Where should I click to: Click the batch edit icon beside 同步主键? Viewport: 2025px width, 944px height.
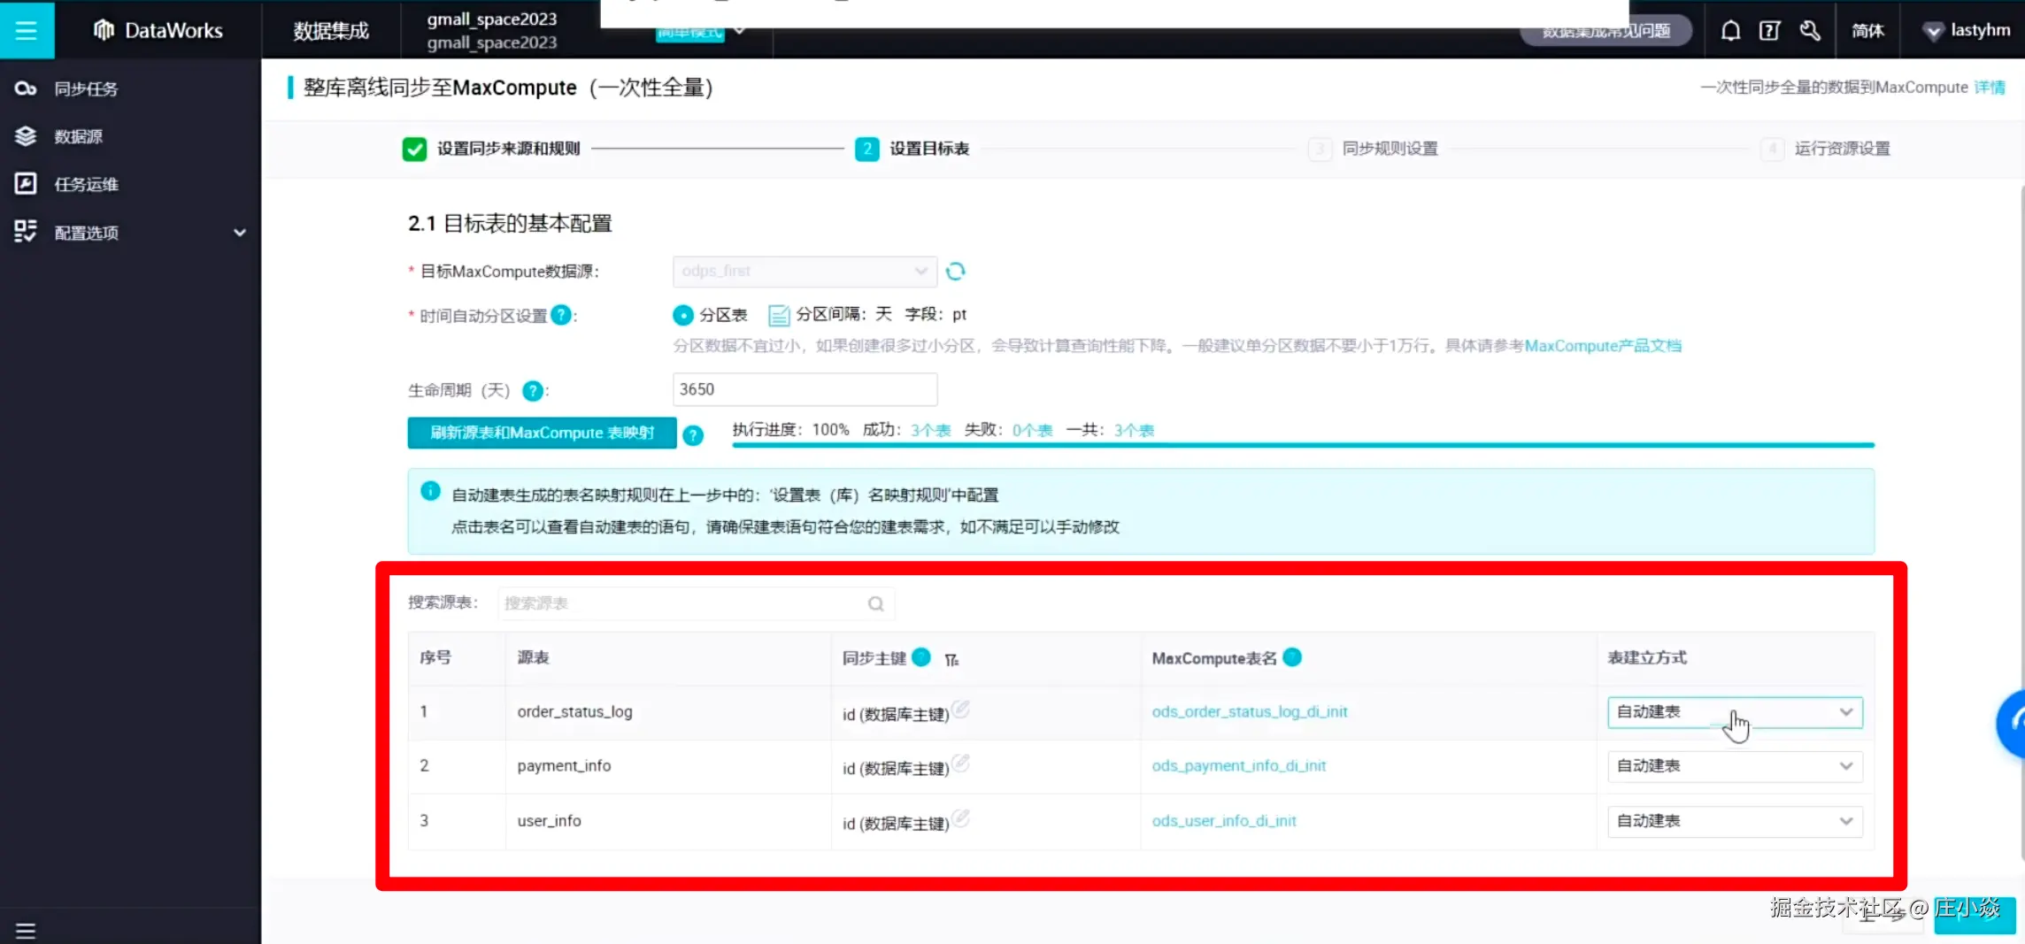[951, 659]
